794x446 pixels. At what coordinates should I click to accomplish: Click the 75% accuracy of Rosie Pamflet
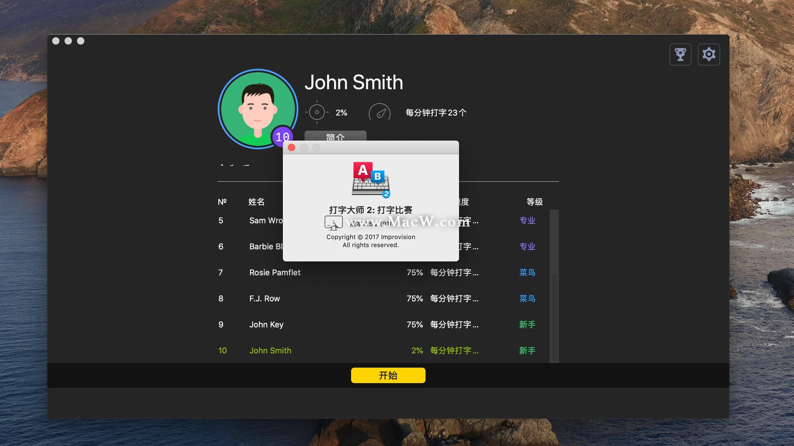pyautogui.click(x=415, y=273)
